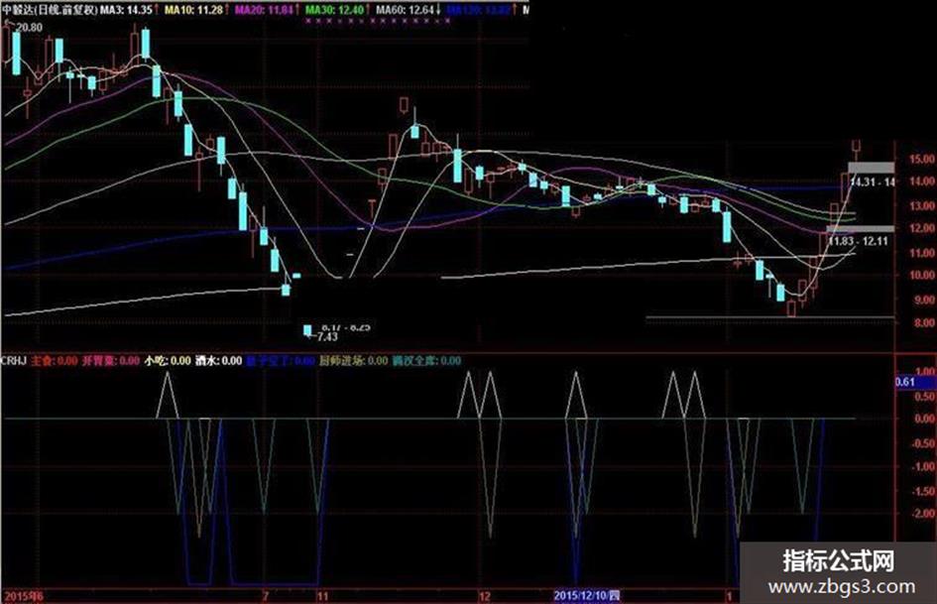
Task: Select the MA10: 11.28 indicator label
Action: tap(193, 10)
